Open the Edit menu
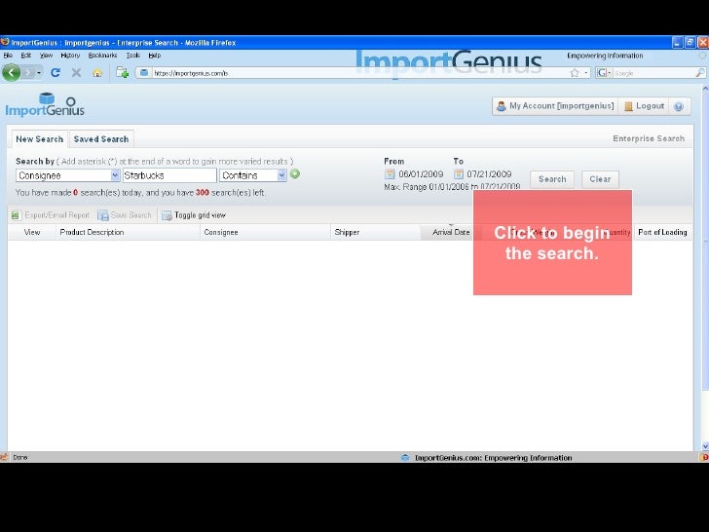The image size is (709, 532). click(x=25, y=56)
